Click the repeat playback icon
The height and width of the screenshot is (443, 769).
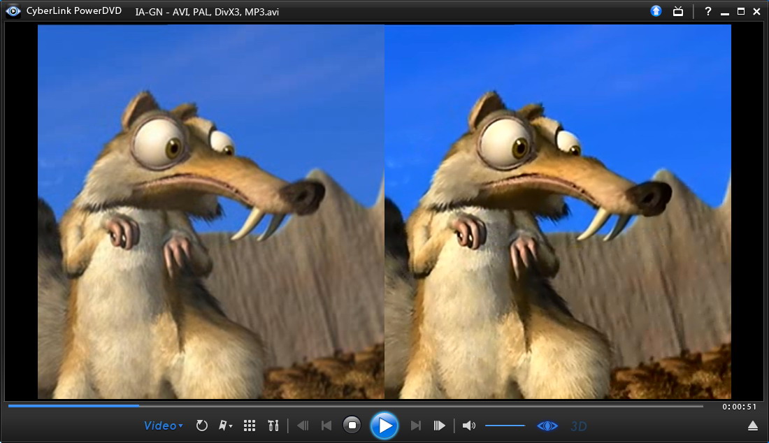click(201, 426)
